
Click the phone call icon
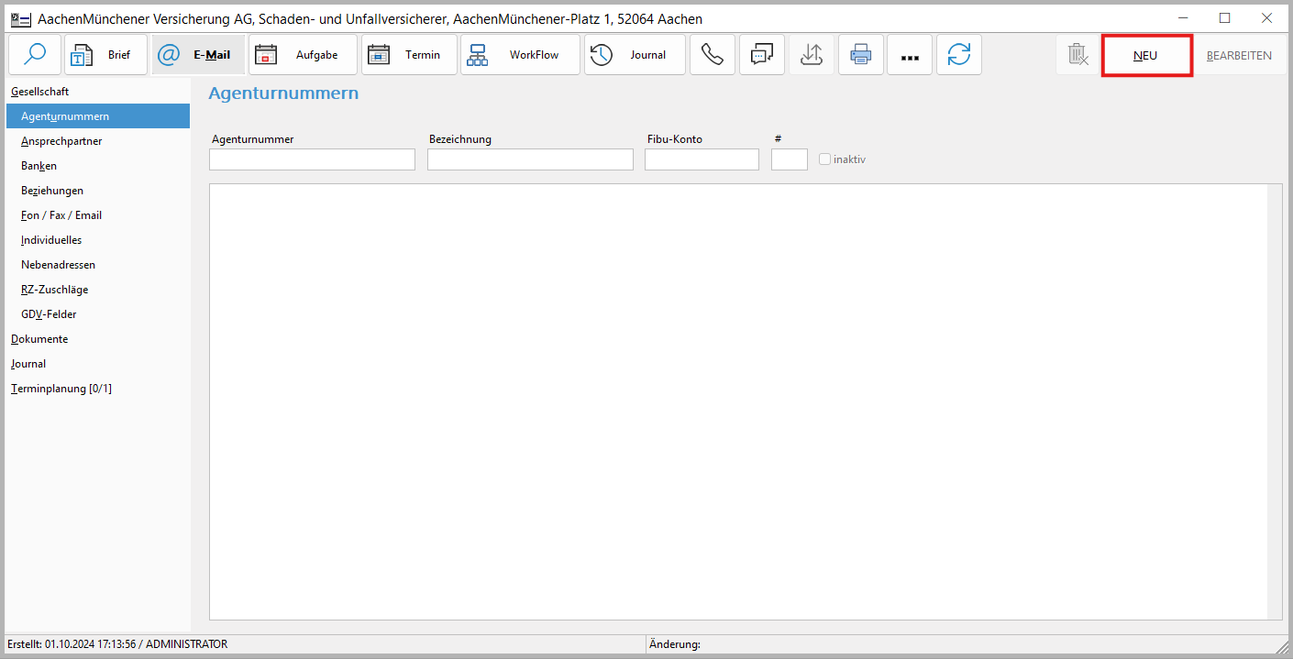[x=713, y=55]
